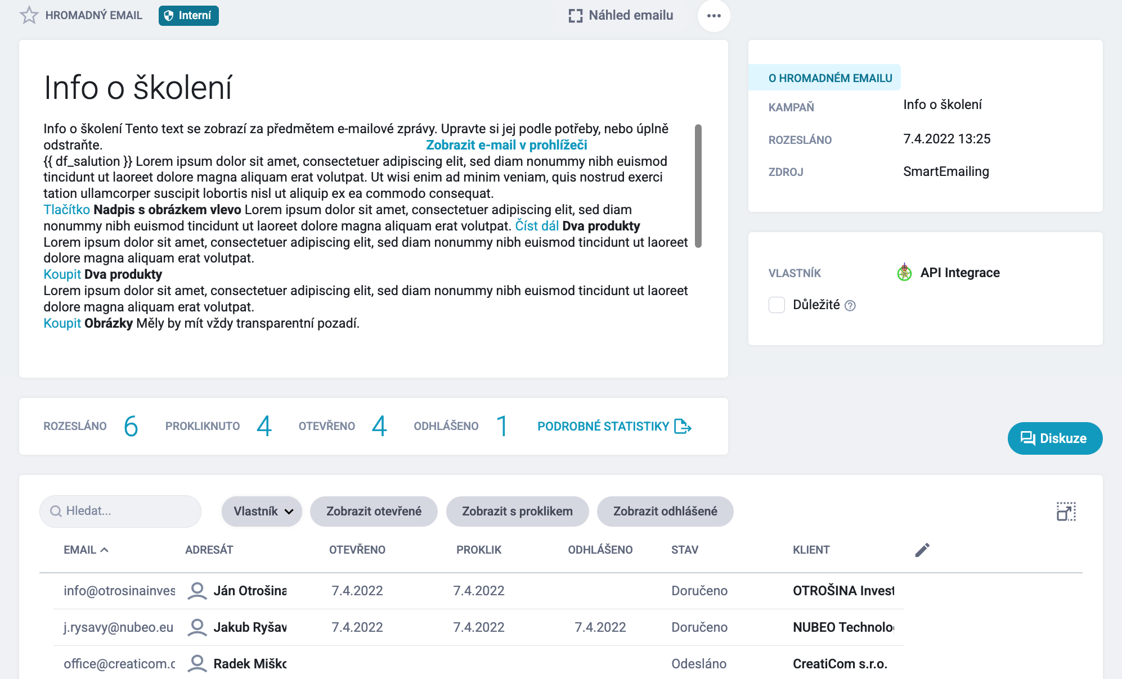Image resolution: width=1122 pixels, height=679 pixels.
Task: Click the pencil icon to edit columns
Action: 922,550
